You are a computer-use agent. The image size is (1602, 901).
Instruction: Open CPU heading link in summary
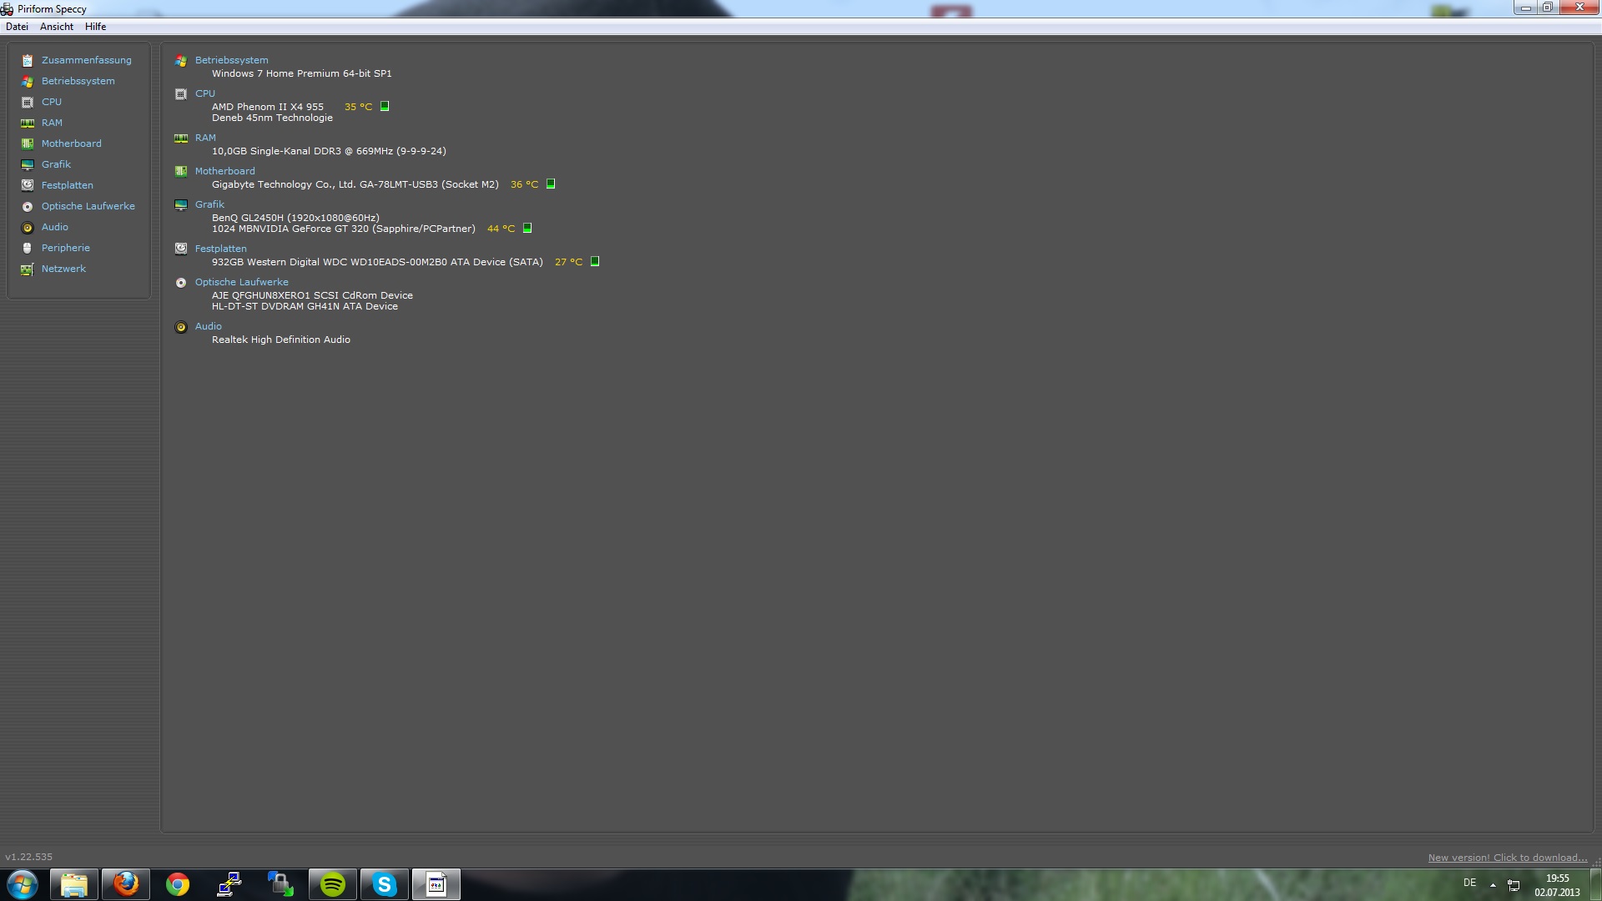(x=205, y=93)
